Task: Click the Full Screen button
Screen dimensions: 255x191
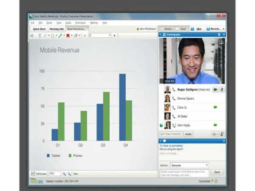Action: coord(39,174)
